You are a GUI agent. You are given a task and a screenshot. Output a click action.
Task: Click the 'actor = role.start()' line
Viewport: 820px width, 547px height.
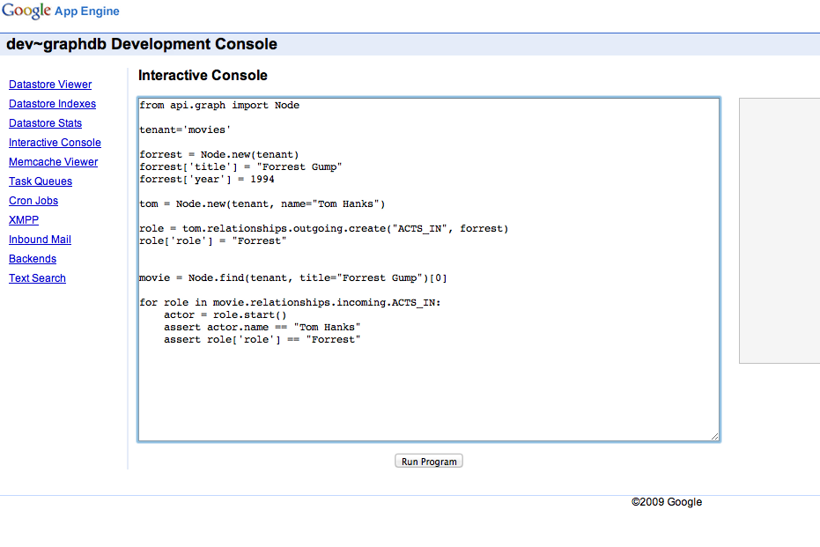[225, 314]
